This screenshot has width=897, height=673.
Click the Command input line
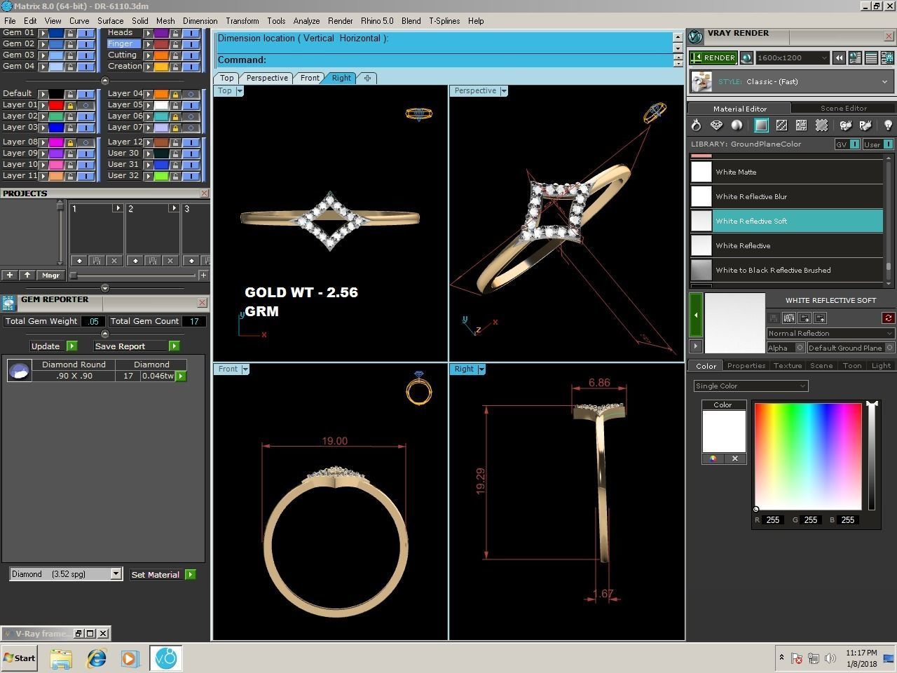pos(444,60)
